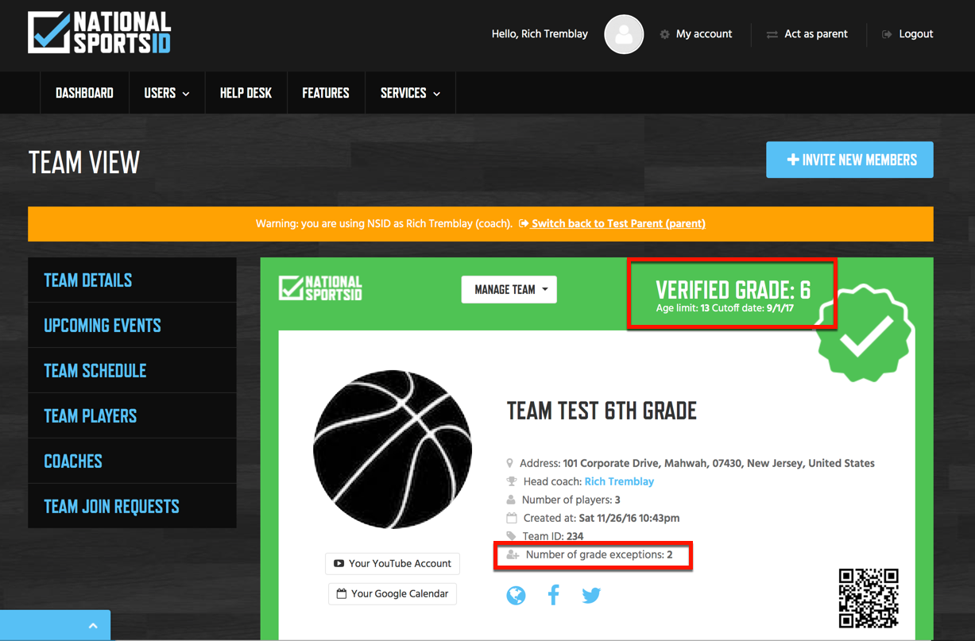The height and width of the screenshot is (641, 975).
Task: Open the Services dropdown menu
Action: 410,93
